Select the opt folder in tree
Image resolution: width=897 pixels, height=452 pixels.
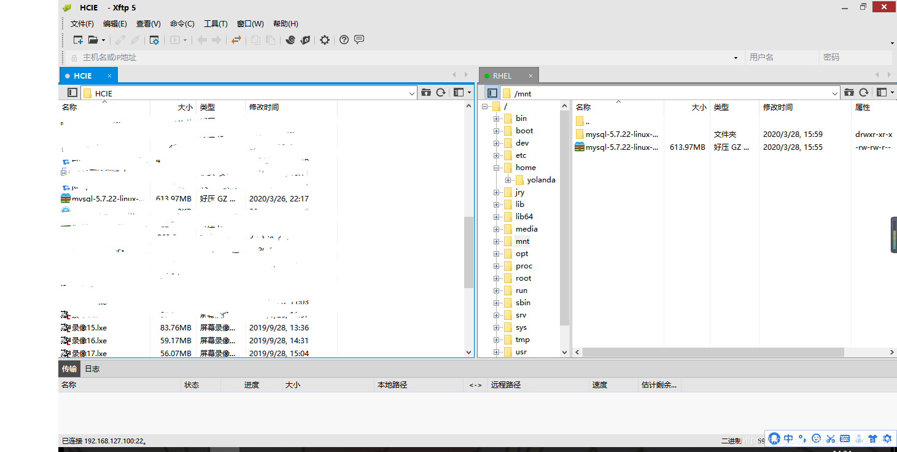click(522, 254)
